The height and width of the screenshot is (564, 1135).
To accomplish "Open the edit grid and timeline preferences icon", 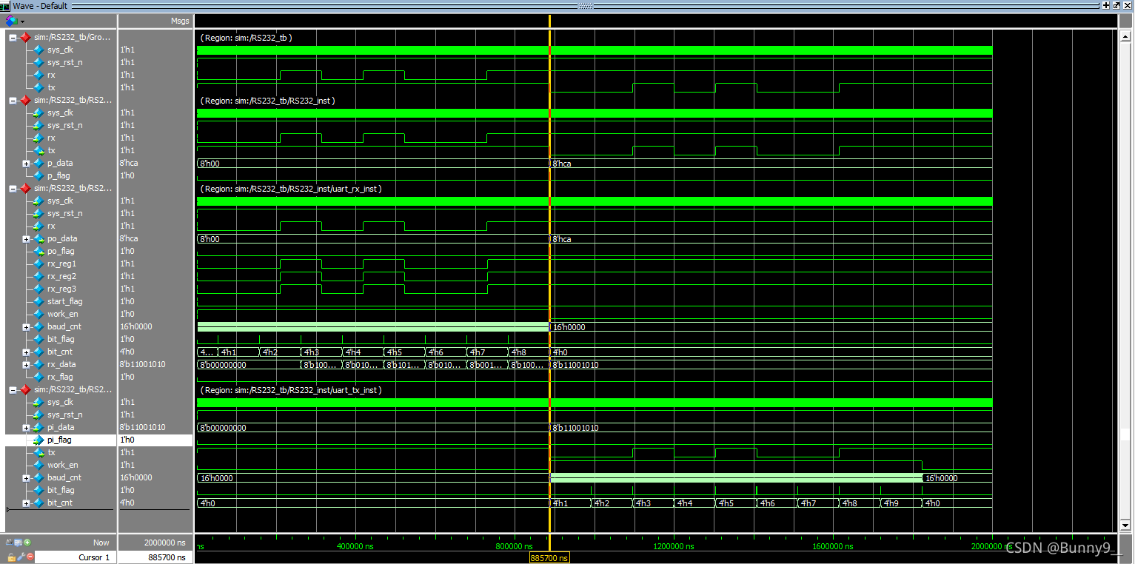I will tap(19, 543).
